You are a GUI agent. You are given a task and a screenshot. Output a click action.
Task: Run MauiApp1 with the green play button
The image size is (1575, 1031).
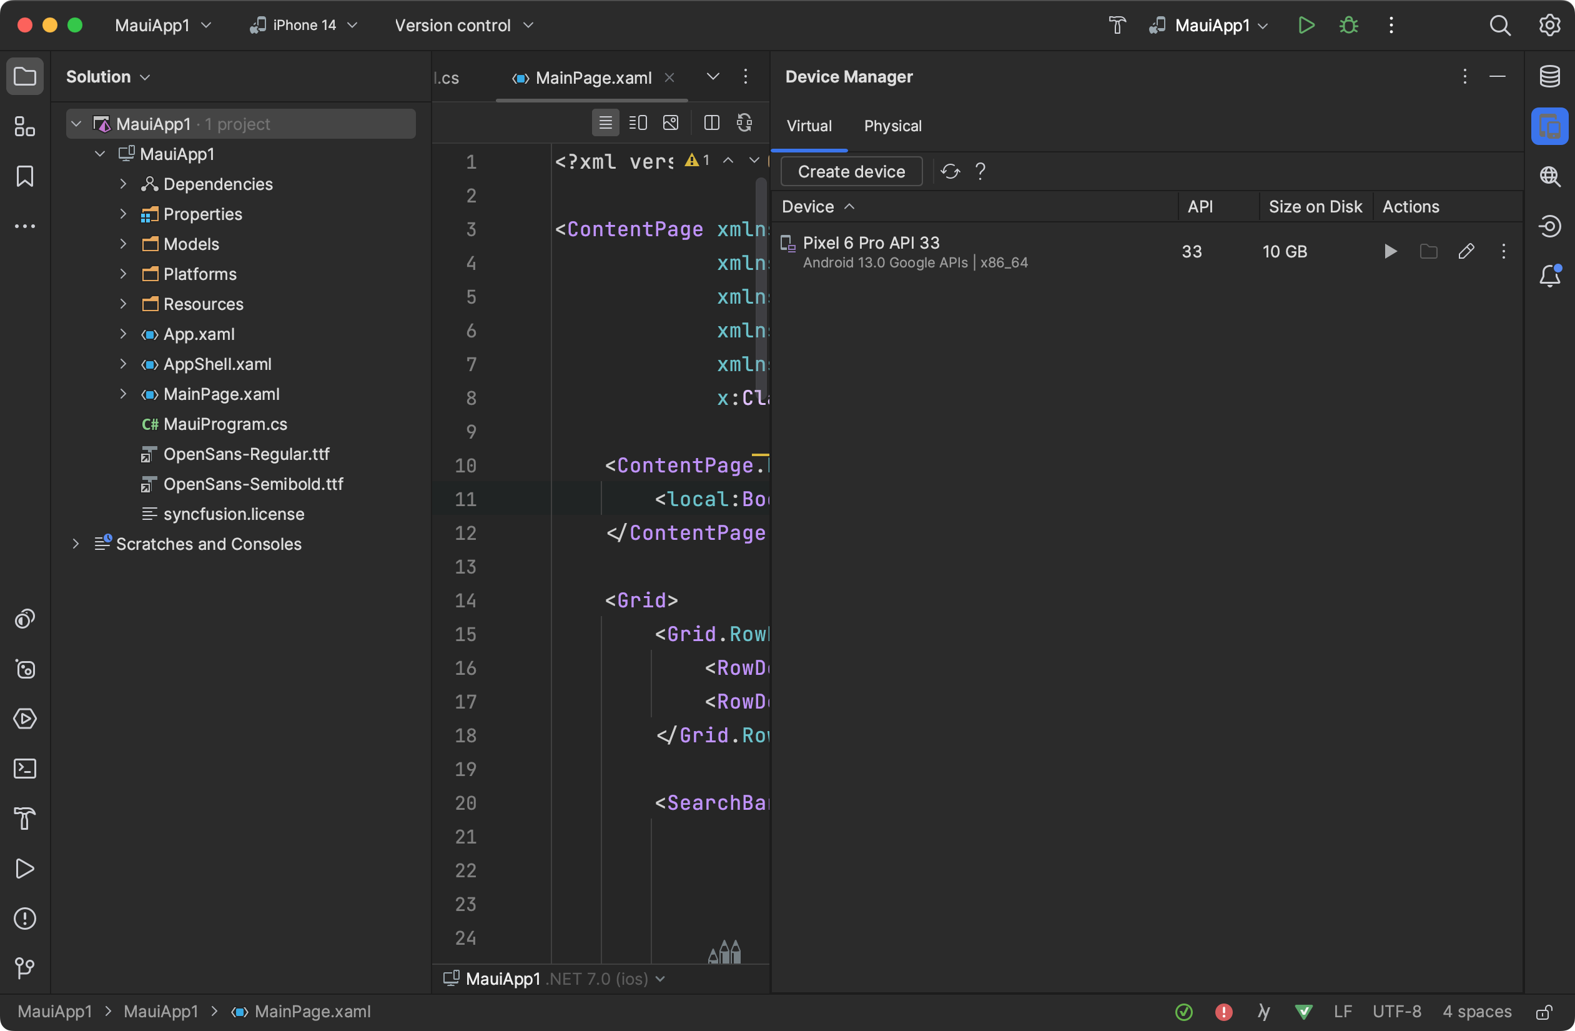(1306, 25)
